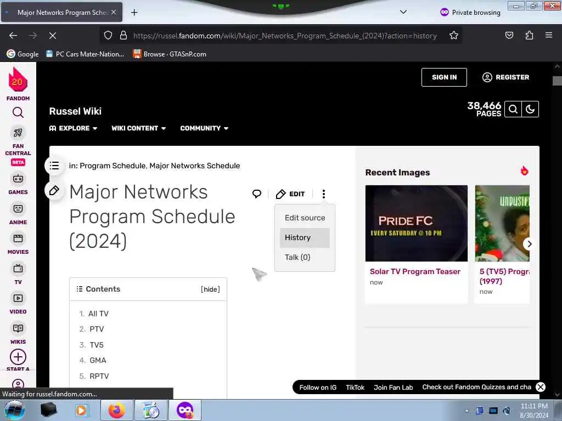The height and width of the screenshot is (421, 562).
Task: Open the sidebar search magnifier icon
Action: (x=18, y=112)
